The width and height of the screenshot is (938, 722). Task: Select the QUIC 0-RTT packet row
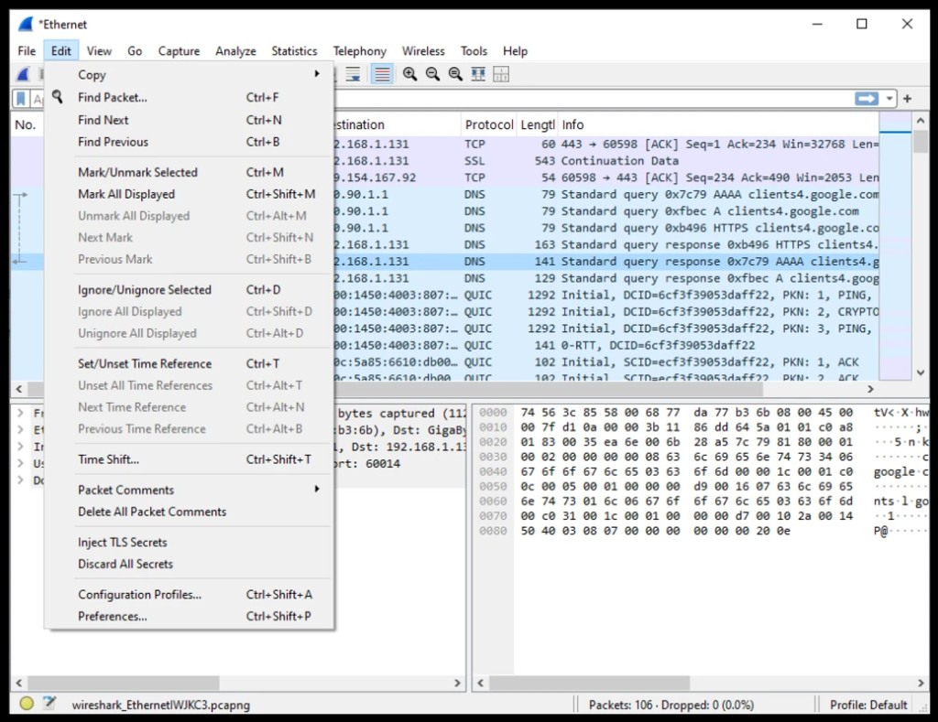click(606, 345)
